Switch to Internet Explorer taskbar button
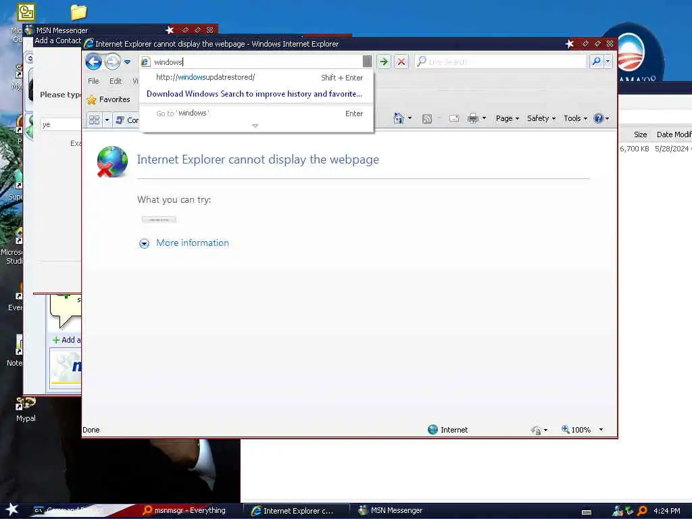692x519 pixels. point(297,511)
